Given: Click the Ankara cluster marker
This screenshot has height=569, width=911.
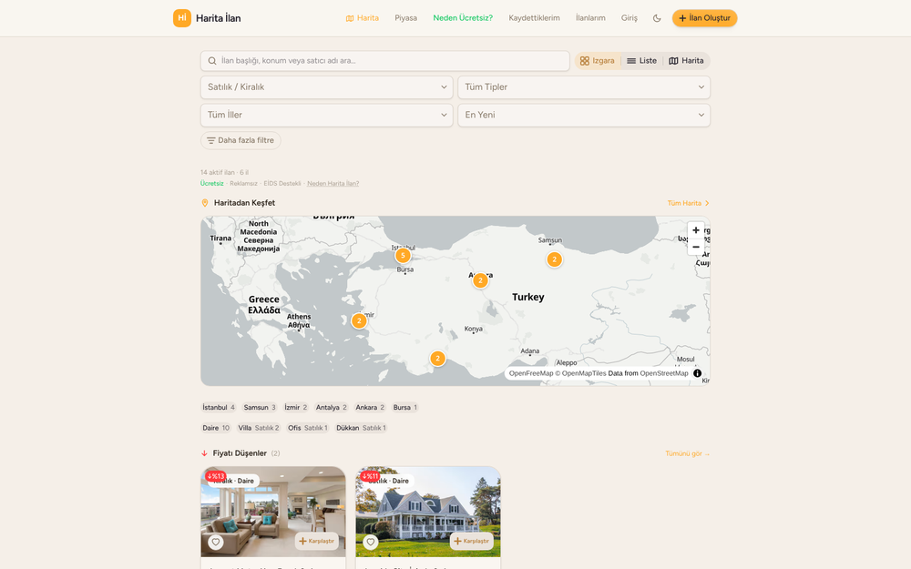Looking at the screenshot, I should pos(480,280).
